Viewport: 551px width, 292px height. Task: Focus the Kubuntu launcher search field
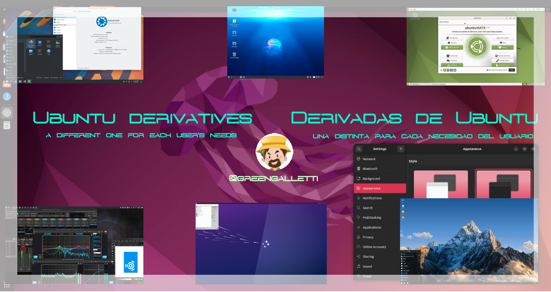(41, 37)
